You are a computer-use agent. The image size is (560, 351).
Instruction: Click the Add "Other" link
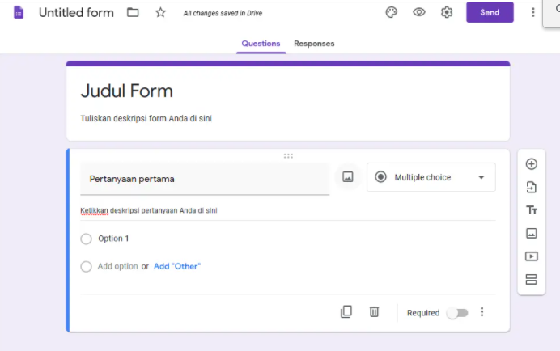click(177, 266)
